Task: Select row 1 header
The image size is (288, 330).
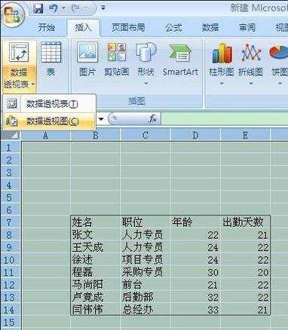Action: click(10, 148)
